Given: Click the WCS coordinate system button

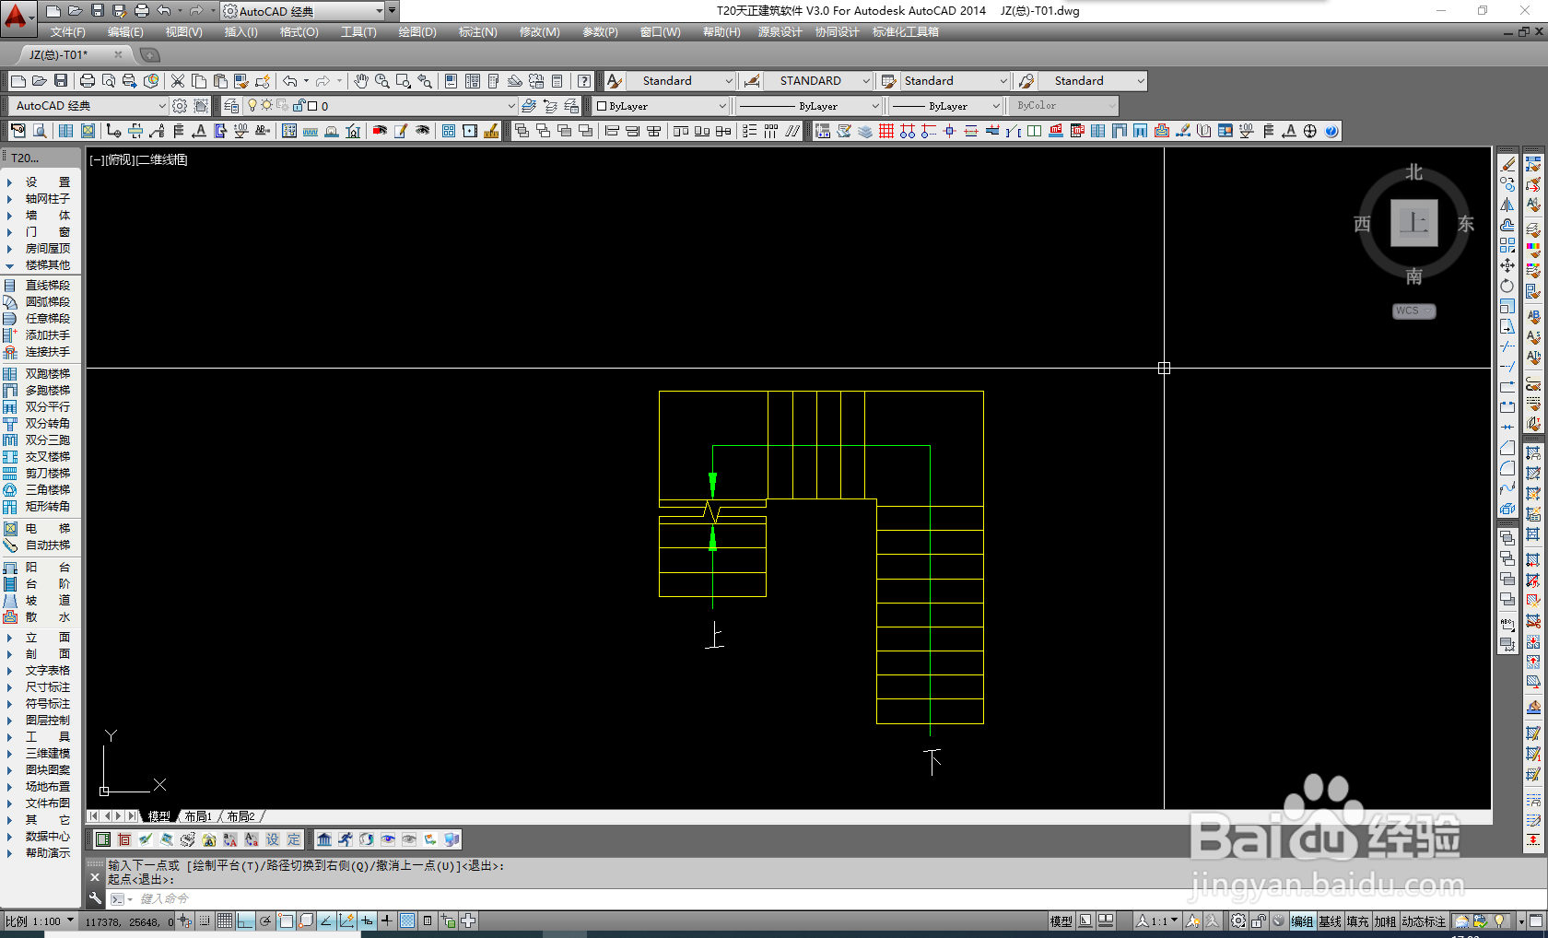Looking at the screenshot, I should pos(1413,311).
